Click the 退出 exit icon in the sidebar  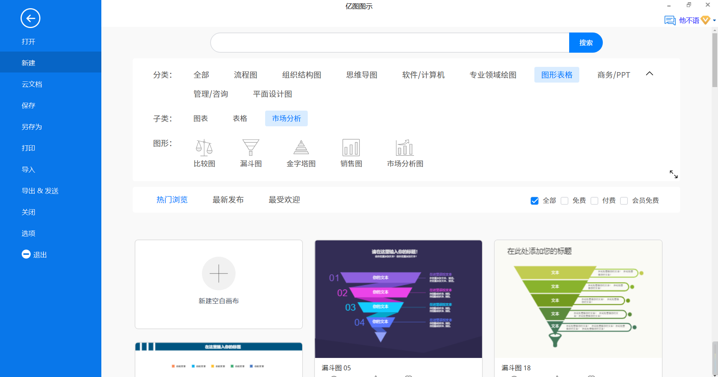[26, 254]
